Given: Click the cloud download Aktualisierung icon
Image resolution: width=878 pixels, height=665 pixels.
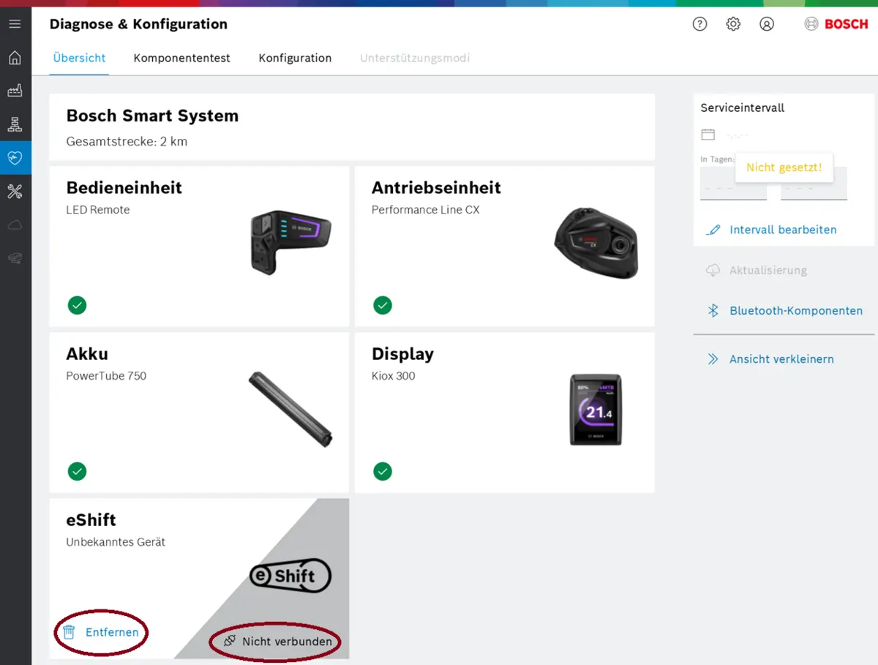Looking at the screenshot, I should pos(713,270).
